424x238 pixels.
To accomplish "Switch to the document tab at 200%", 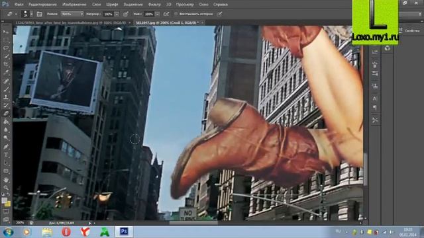I will [x=169, y=23].
